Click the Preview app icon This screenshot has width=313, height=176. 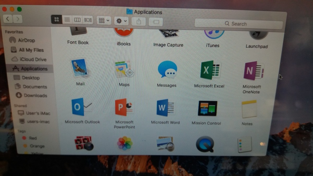[x=165, y=144]
